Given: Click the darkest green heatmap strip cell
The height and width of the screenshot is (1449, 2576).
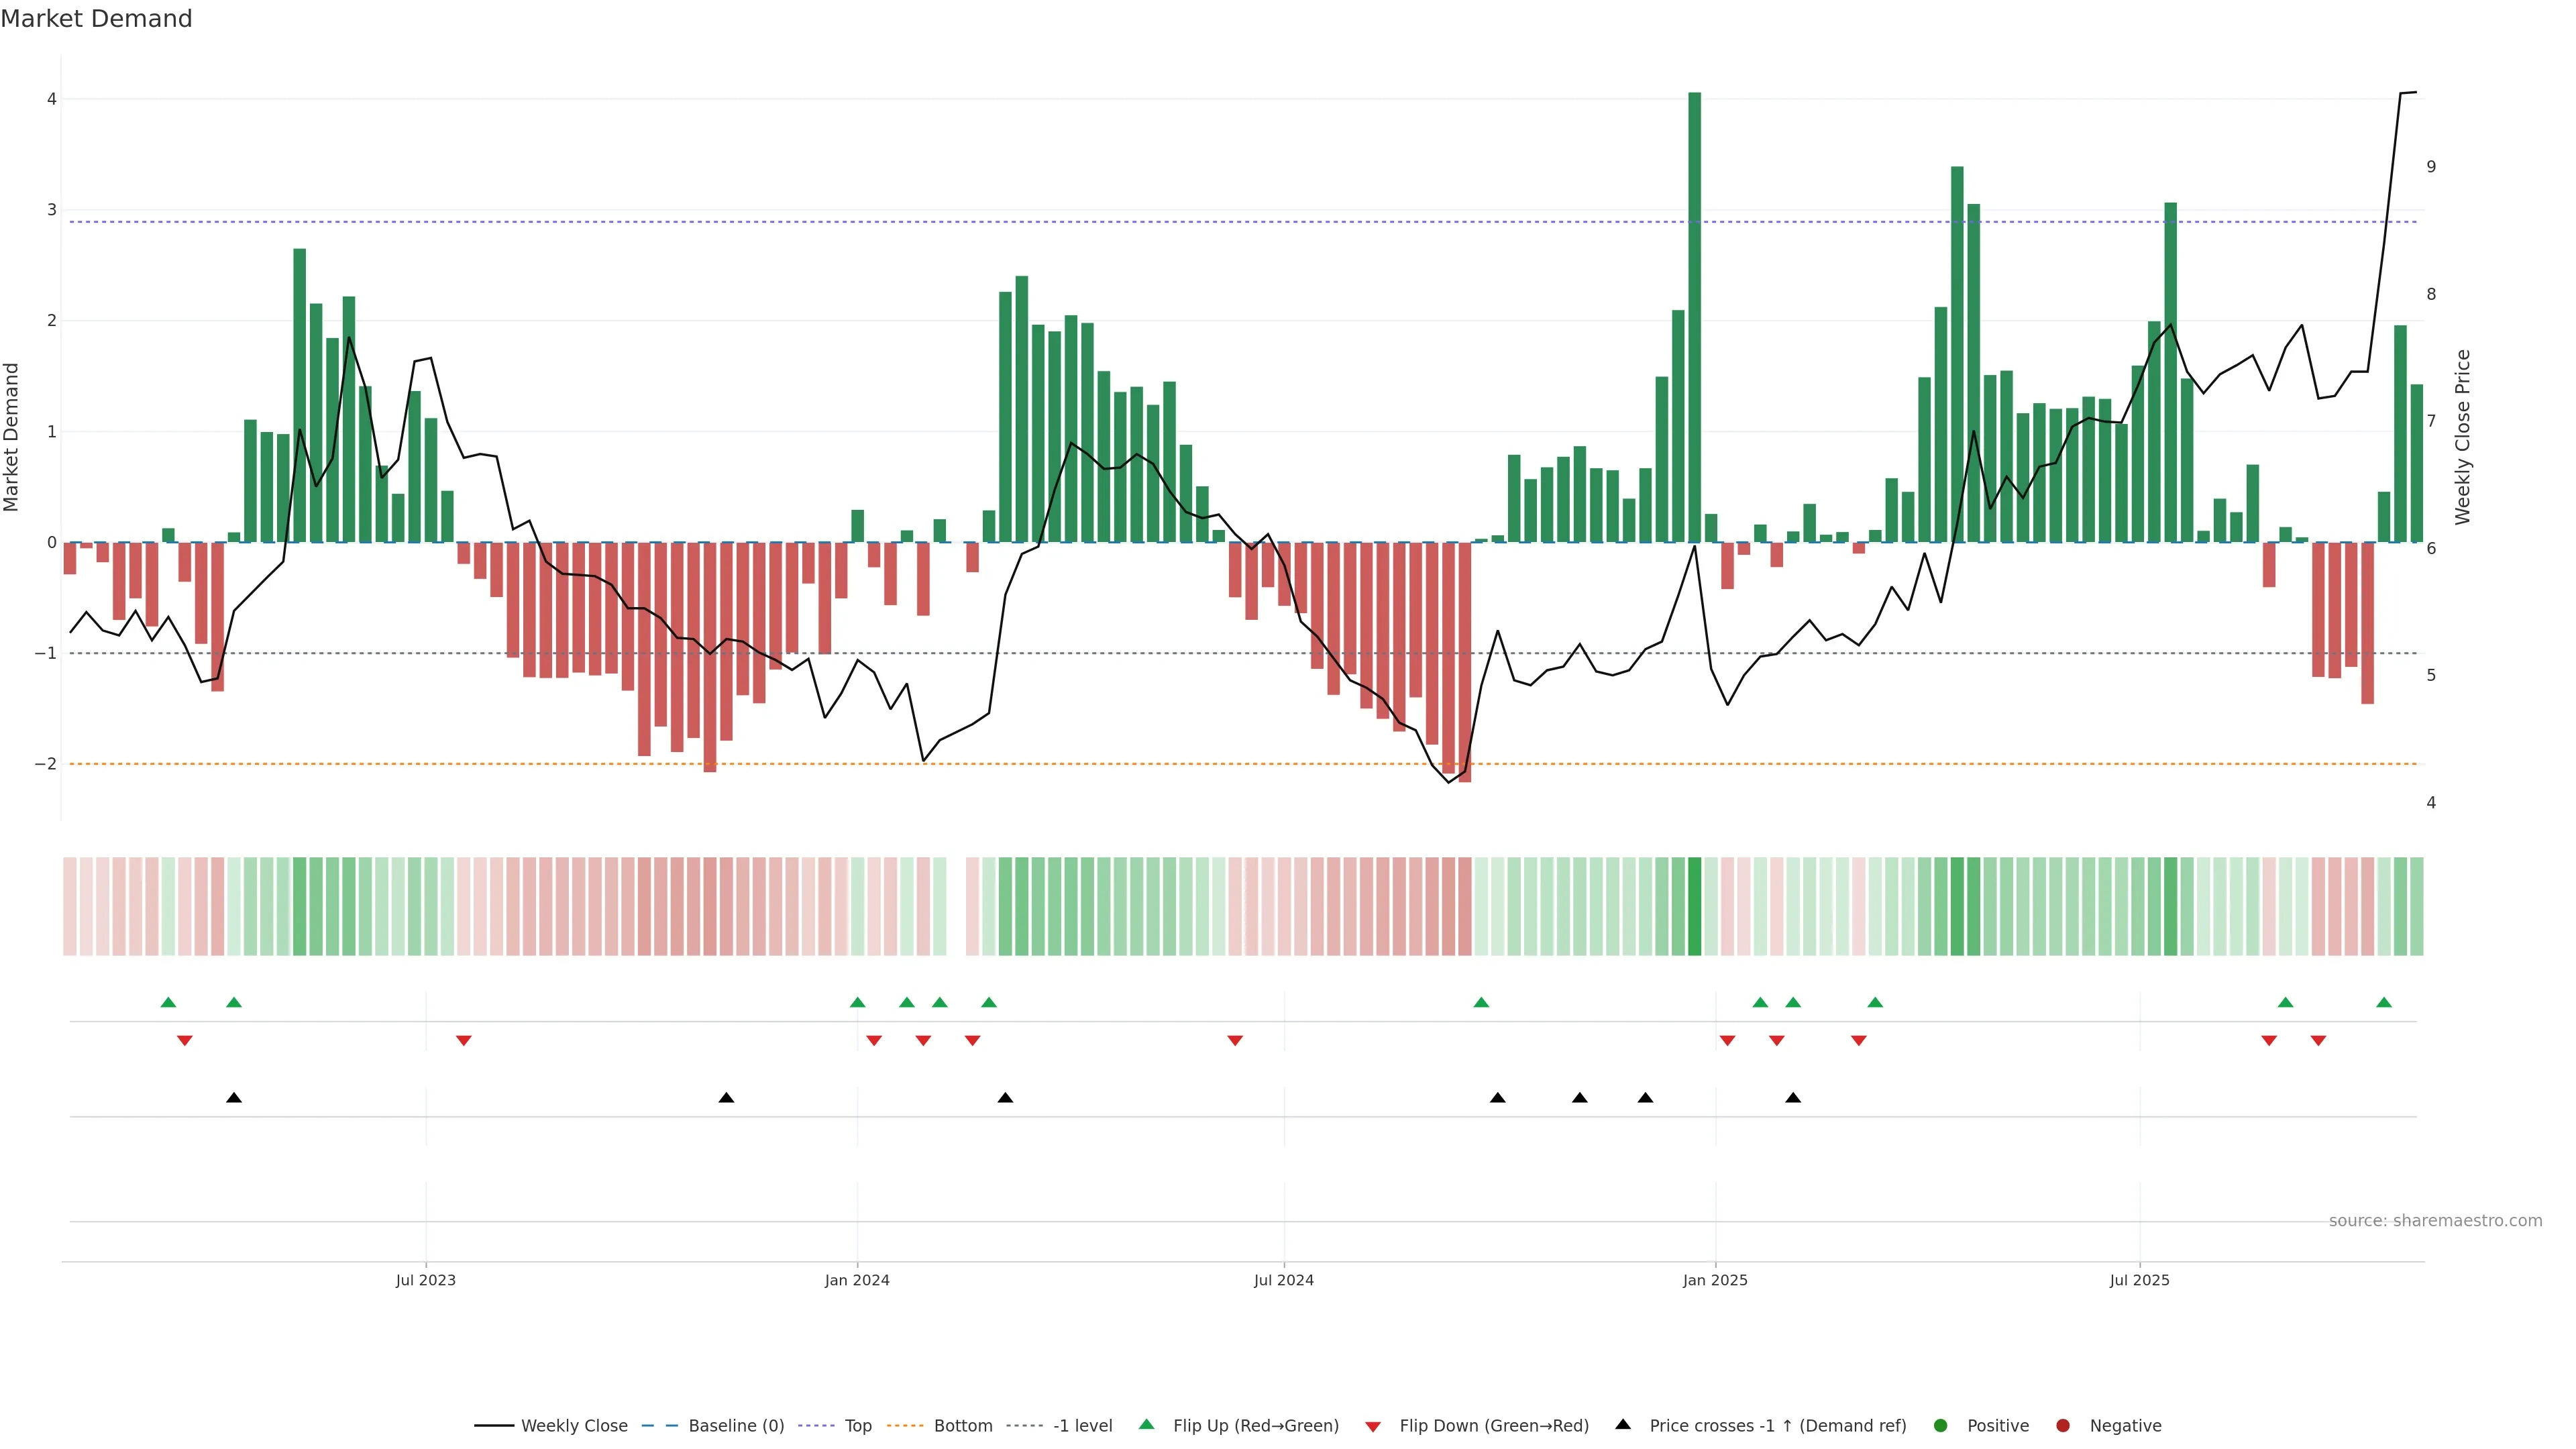Looking at the screenshot, I should point(1694,906).
